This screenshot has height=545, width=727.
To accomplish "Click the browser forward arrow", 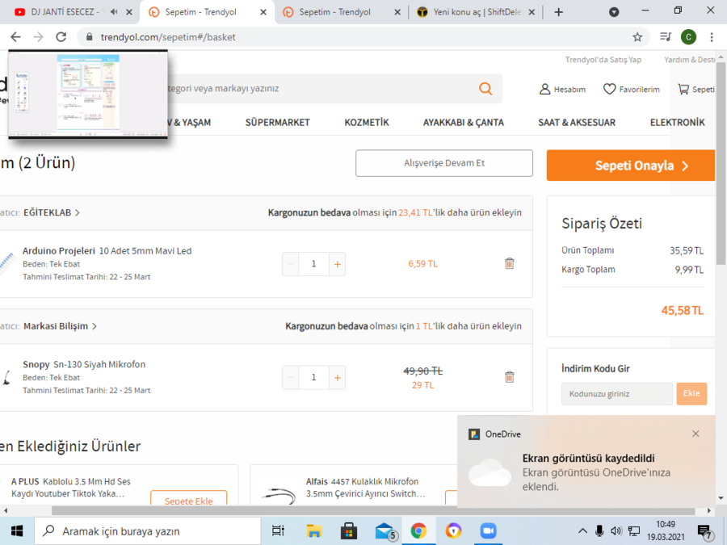I will point(39,37).
